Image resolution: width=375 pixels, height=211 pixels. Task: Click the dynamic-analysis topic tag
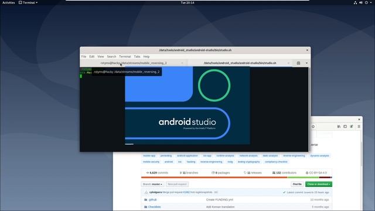319,156
